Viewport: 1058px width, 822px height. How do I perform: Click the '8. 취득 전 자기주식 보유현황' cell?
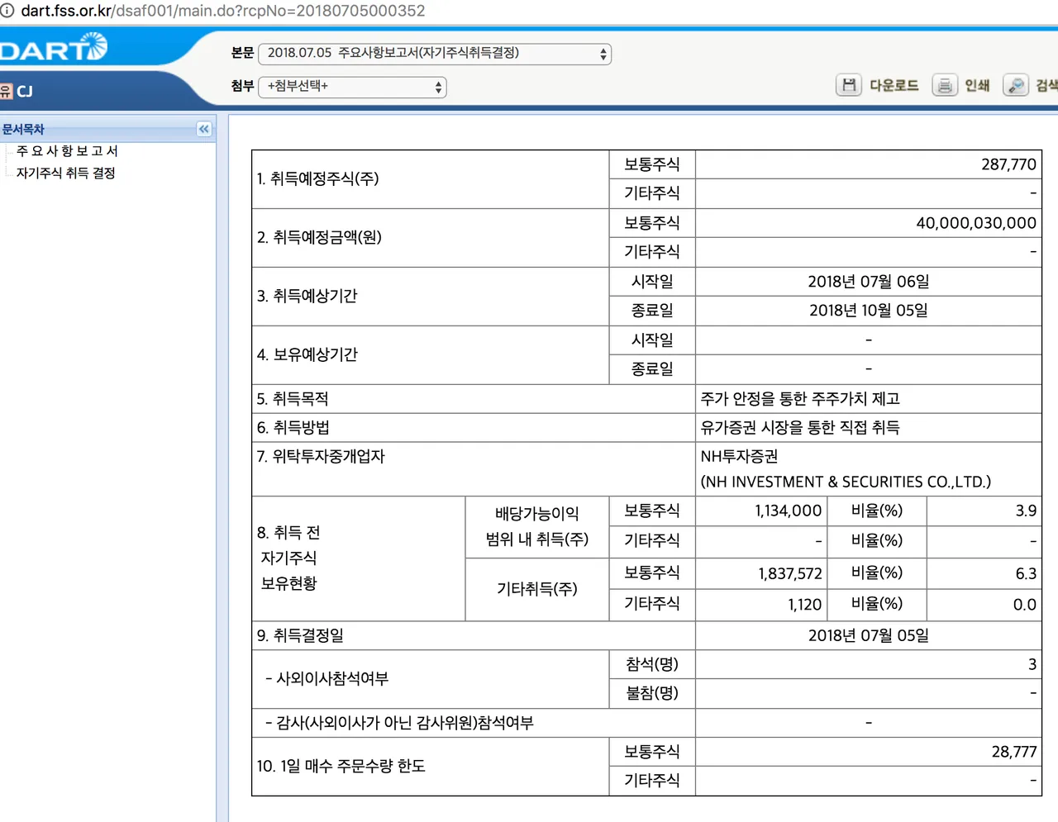pyautogui.click(x=359, y=558)
